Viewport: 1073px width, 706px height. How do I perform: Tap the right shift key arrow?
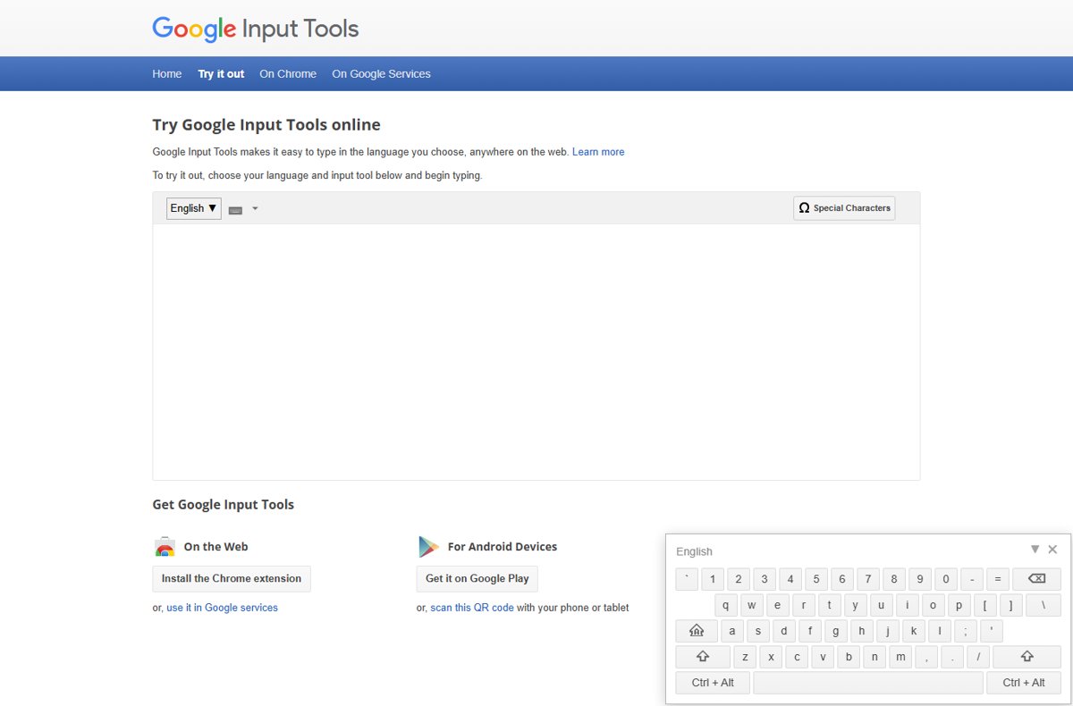click(x=1027, y=657)
